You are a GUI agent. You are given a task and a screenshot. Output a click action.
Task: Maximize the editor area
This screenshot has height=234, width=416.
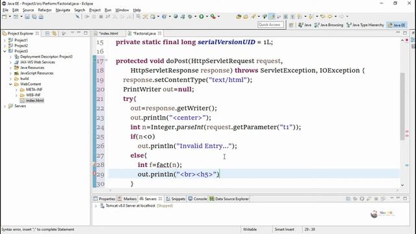(x=405, y=32)
